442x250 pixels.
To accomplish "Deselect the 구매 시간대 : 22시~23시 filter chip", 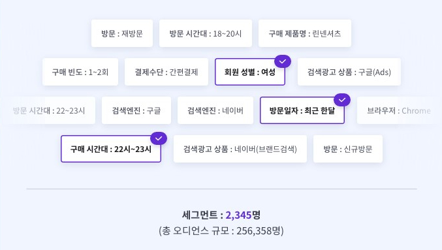I will pos(111,149).
